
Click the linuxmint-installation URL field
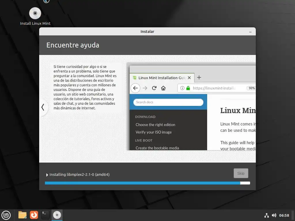point(217,88)
